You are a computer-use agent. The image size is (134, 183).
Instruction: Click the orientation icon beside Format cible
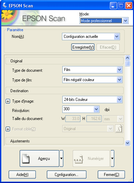point(119,129)
